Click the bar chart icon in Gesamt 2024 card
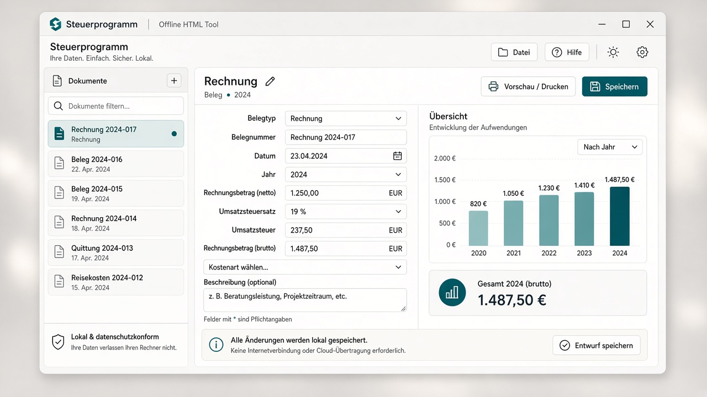The width and height of the screenshot is (707, 397). tap(452, 292)
